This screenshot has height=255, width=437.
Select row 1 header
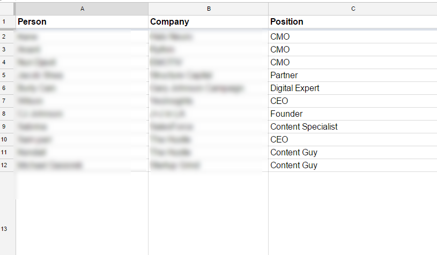coord(6,22)
